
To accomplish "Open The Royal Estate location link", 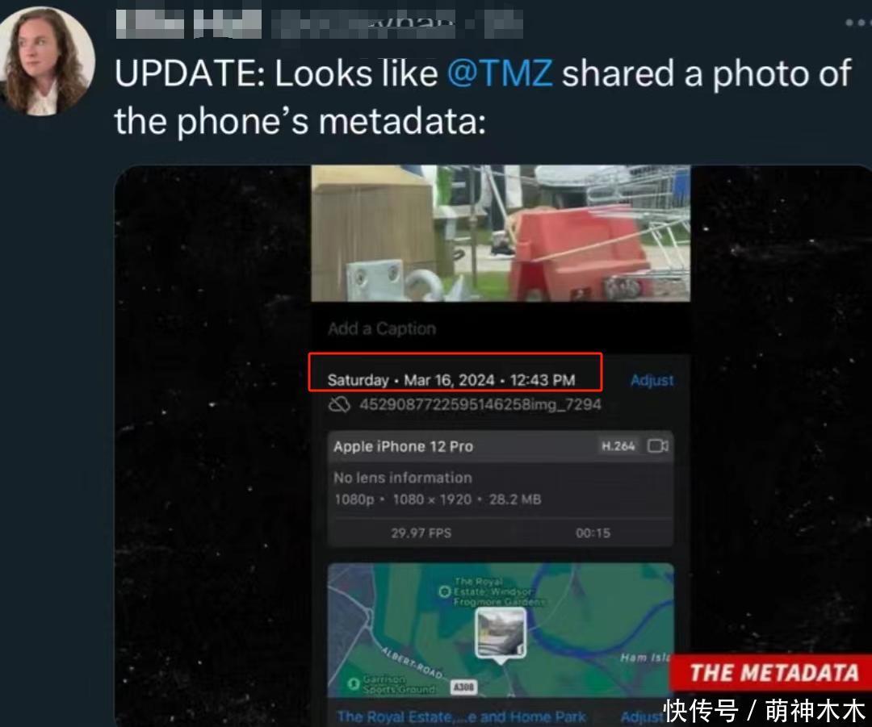I will click(x=461, y=717).
